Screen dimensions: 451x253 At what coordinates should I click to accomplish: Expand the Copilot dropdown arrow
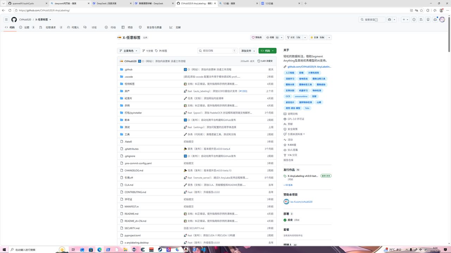394,20
